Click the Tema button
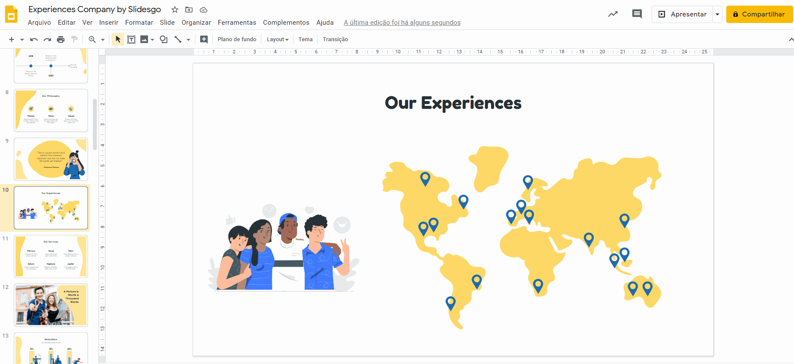794x364 pixels. (x=306, y=39)
